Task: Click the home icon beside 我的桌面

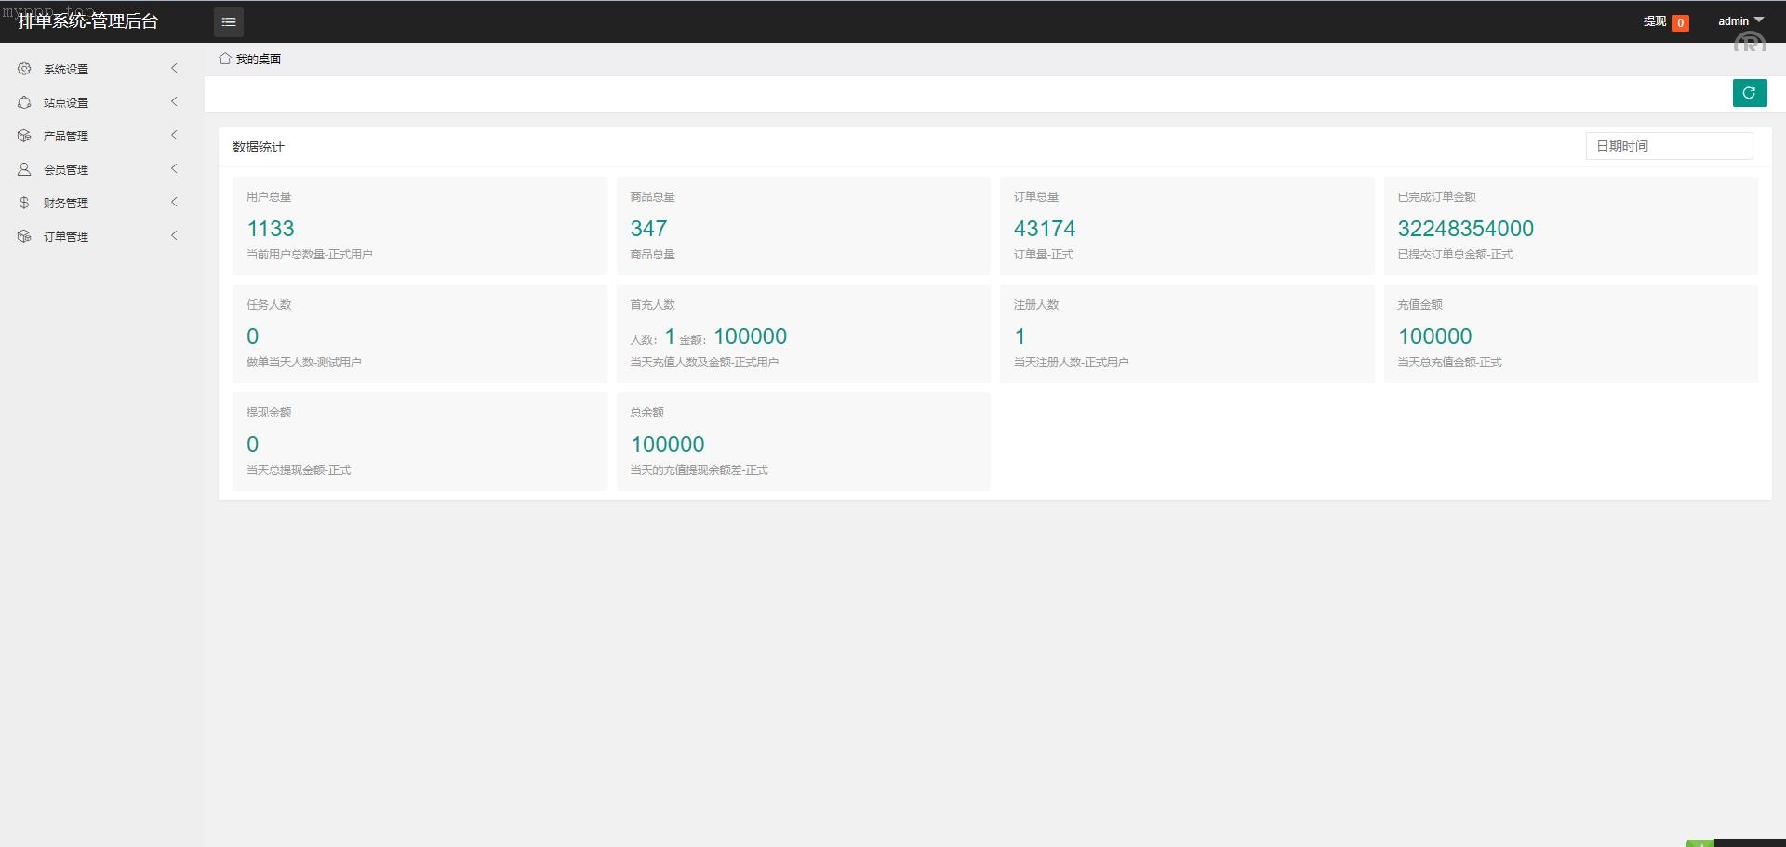Action: [224, 59]
